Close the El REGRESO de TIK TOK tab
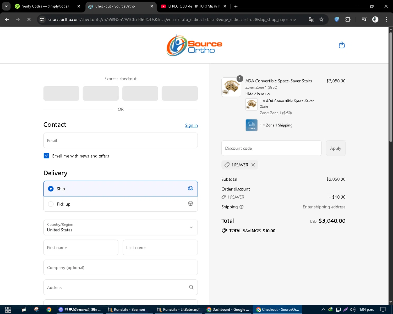393x314 pixels. (225, 6)
